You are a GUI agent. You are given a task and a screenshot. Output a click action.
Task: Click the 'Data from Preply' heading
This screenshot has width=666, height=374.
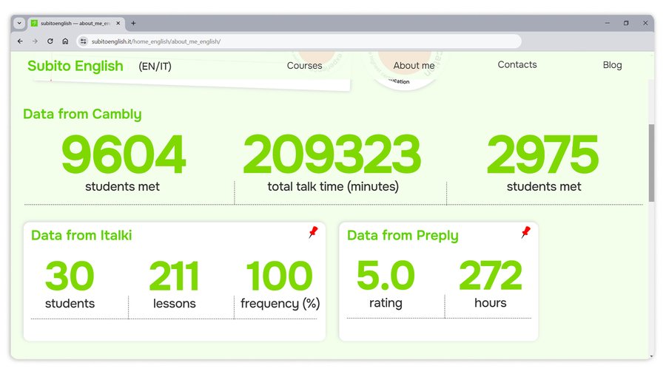pyautogui.click(x=403, y=235)
